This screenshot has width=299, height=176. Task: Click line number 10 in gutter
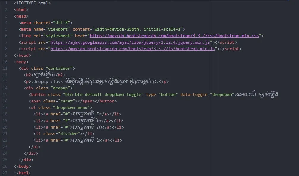pos(5,62)
